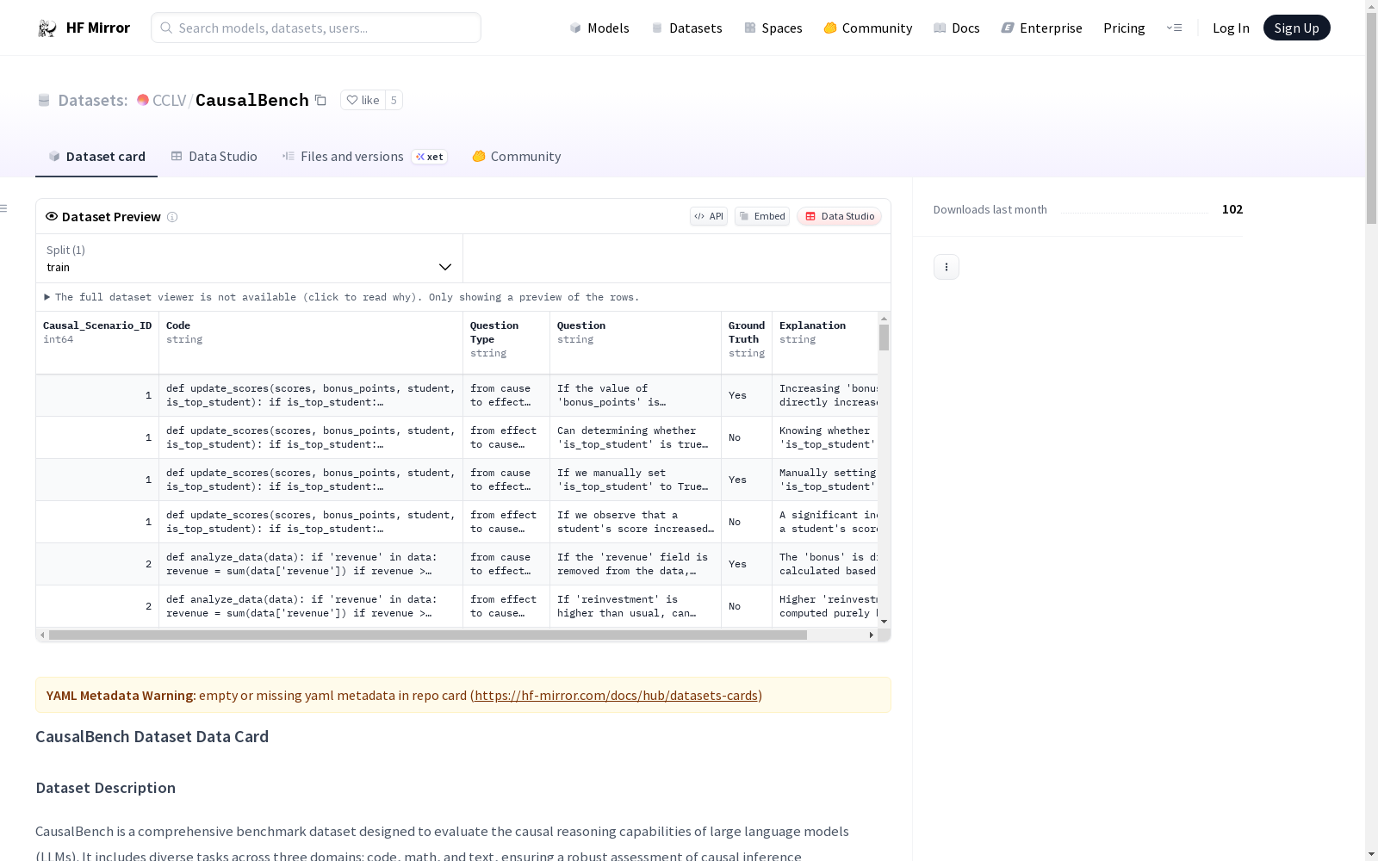Click the HF Mirror logo icon
This screenshot has width=1378, height=861.
click(47, 28)
